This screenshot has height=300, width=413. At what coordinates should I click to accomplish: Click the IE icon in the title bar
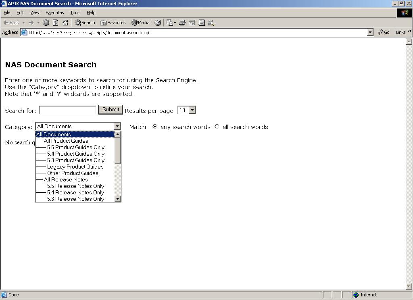tap(4, 3)
